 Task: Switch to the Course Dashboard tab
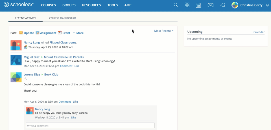[62, 18]
